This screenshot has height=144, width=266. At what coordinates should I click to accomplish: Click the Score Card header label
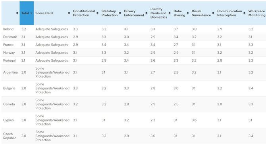44,13
